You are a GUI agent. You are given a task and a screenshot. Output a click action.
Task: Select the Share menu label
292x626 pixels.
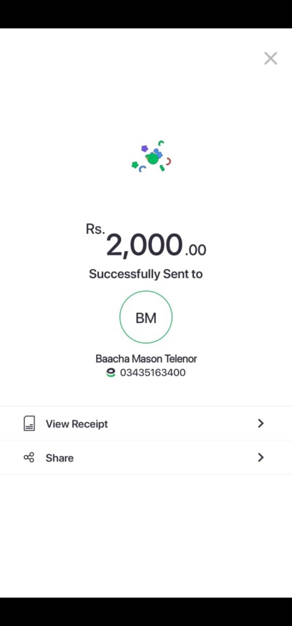(x=60, y=458)
